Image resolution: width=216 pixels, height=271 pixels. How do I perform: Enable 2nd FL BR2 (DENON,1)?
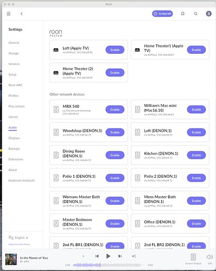click(x=196, y=246)
